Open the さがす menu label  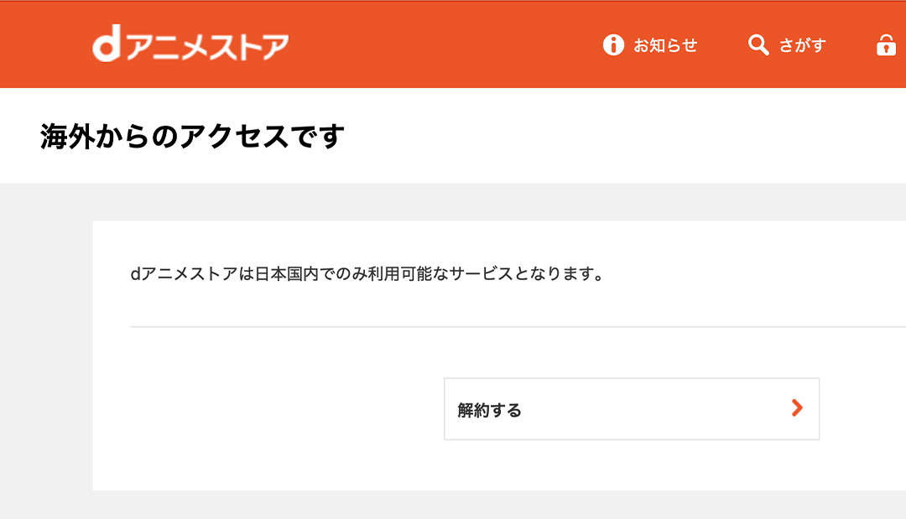[x=803, y=45]
